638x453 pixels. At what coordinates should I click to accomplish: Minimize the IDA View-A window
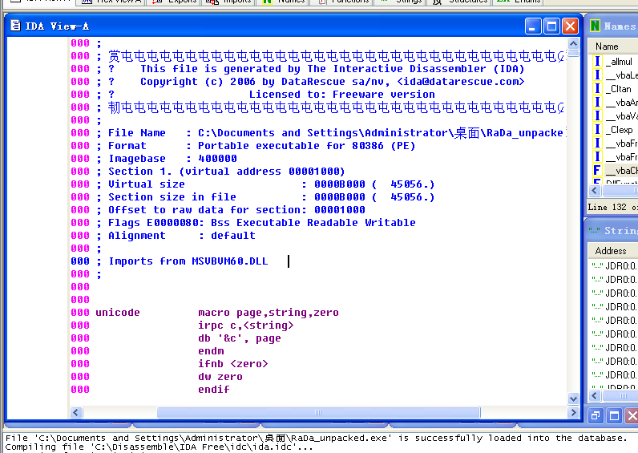[533, 26]
